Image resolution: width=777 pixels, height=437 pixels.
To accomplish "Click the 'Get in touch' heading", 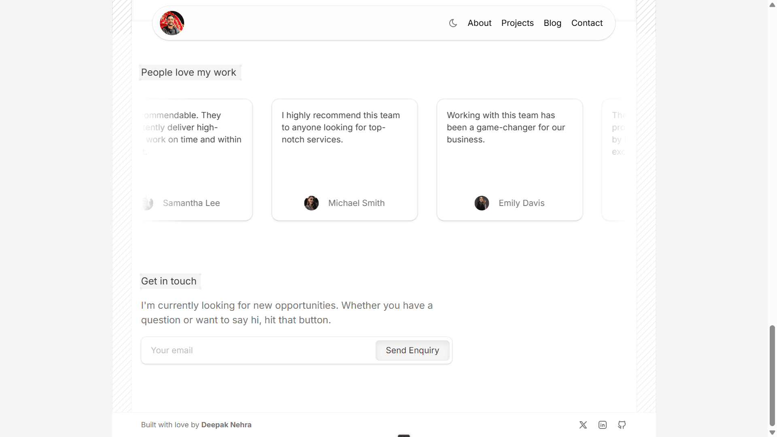I will click(x=169, y=281).
